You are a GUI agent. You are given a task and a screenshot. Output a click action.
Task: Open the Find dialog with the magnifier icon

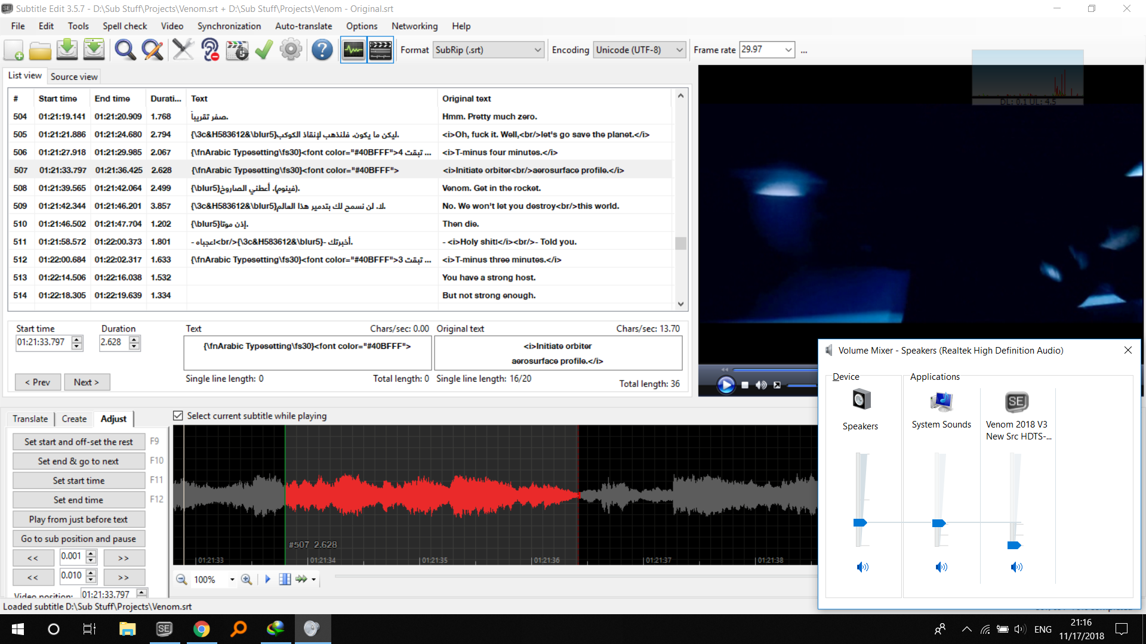click(x=125, y=50)
